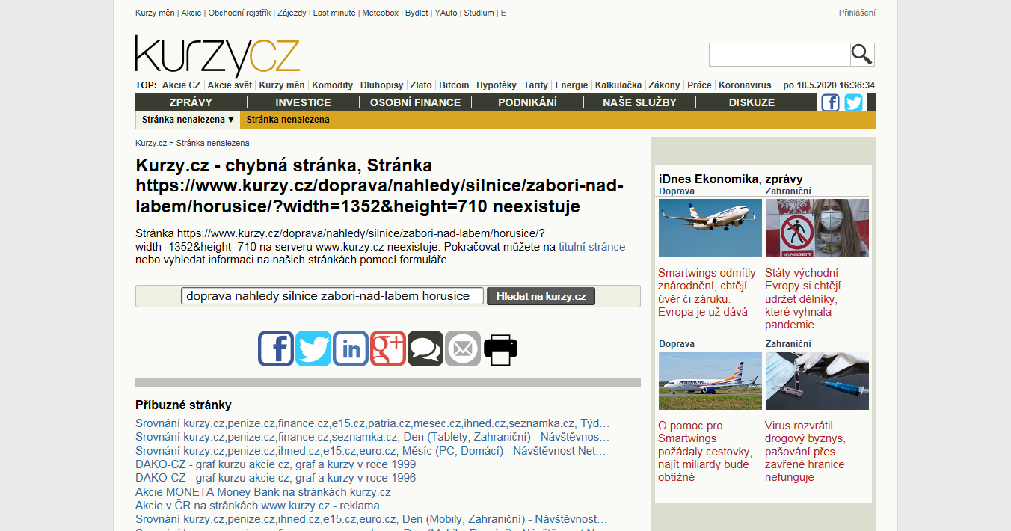Viewport: 1011px width, 531px height.
Task: Open Facebook icon in navigation bar
Action: pyautogui.click(x=830, y=102)
